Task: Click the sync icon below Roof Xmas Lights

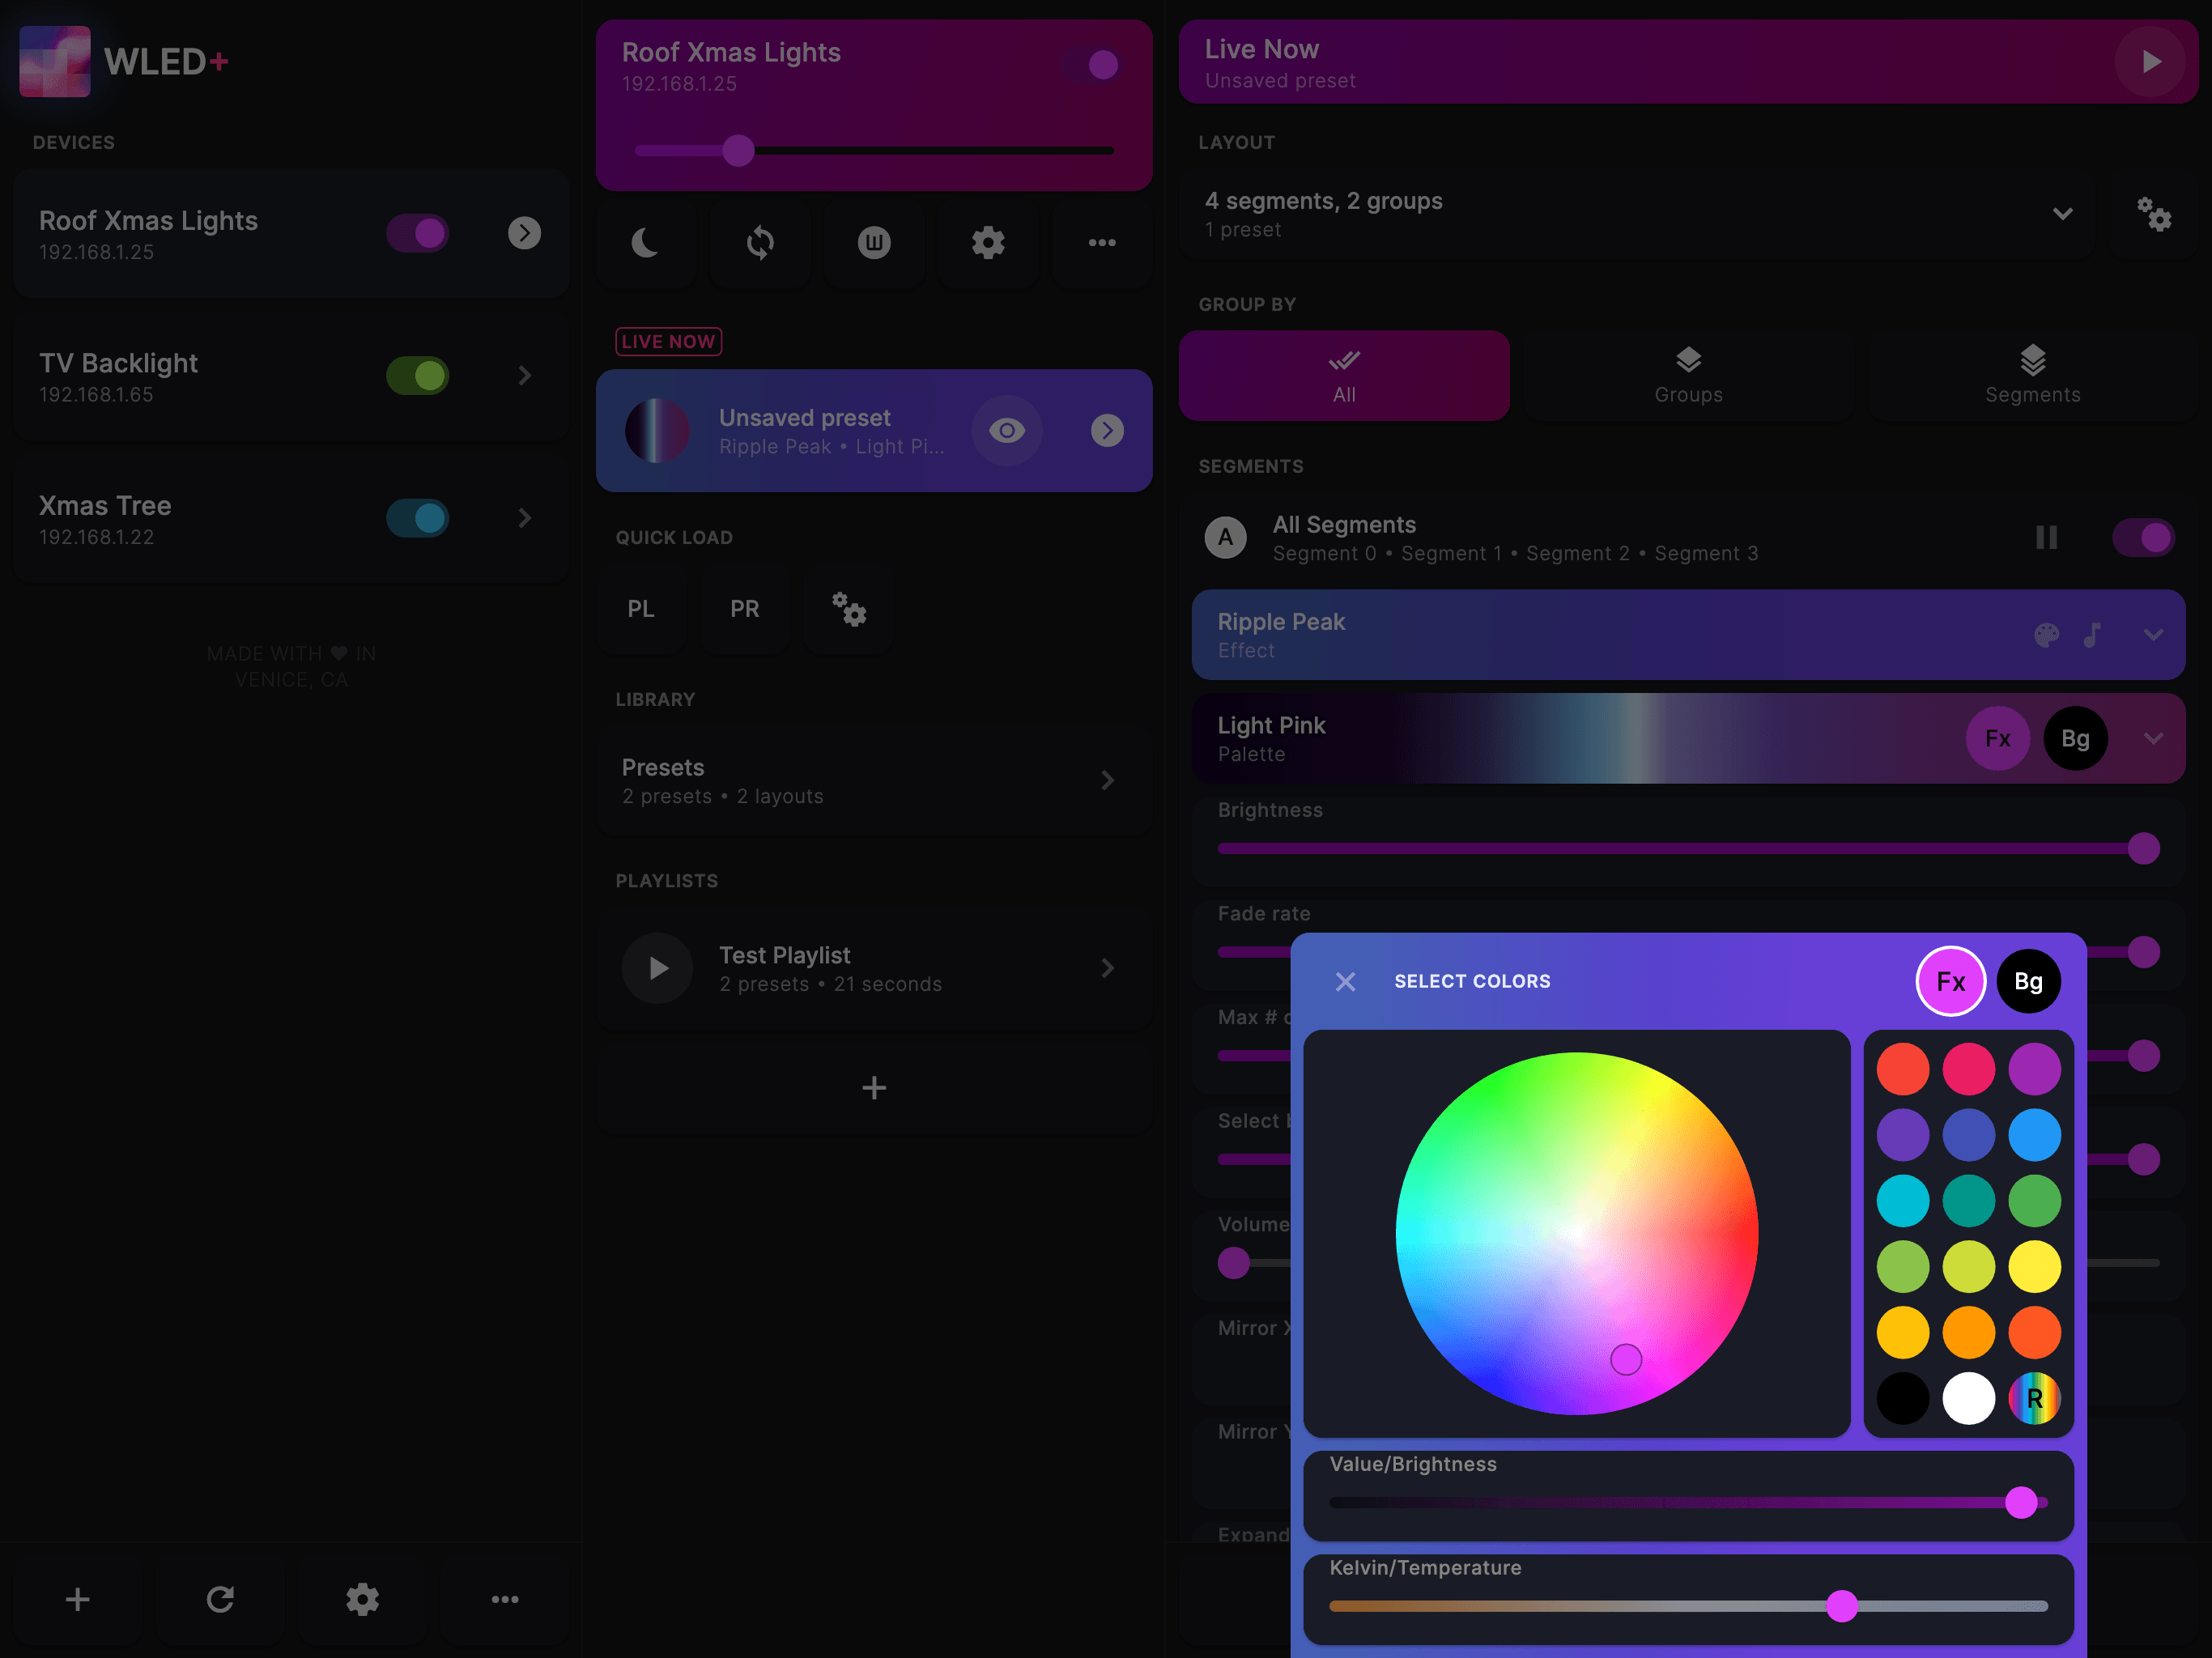Action: [760, 243]
